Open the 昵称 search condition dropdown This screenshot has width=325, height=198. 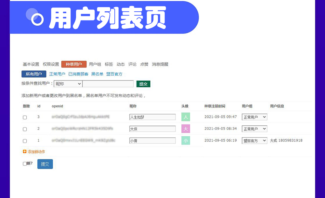68,84
